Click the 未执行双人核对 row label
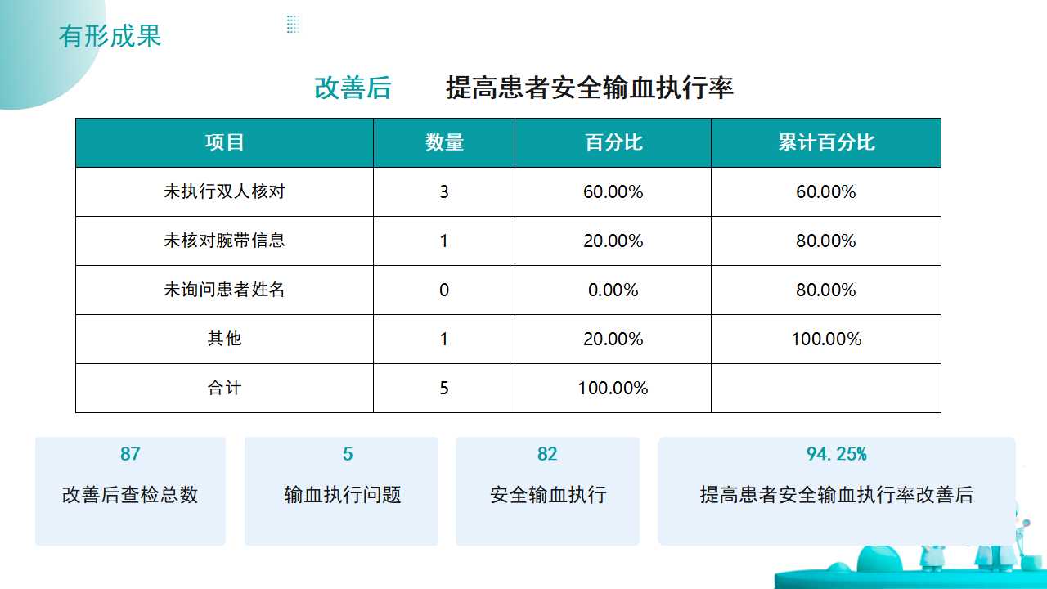 click(224, 191)
